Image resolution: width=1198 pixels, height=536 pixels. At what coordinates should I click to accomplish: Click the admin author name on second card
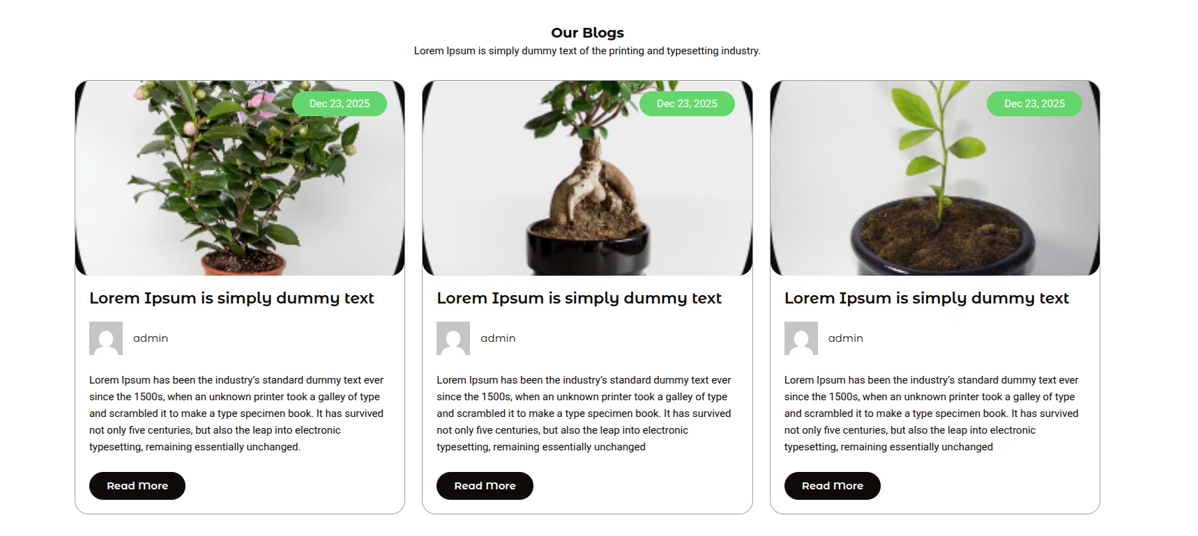(x=498, y=338)
